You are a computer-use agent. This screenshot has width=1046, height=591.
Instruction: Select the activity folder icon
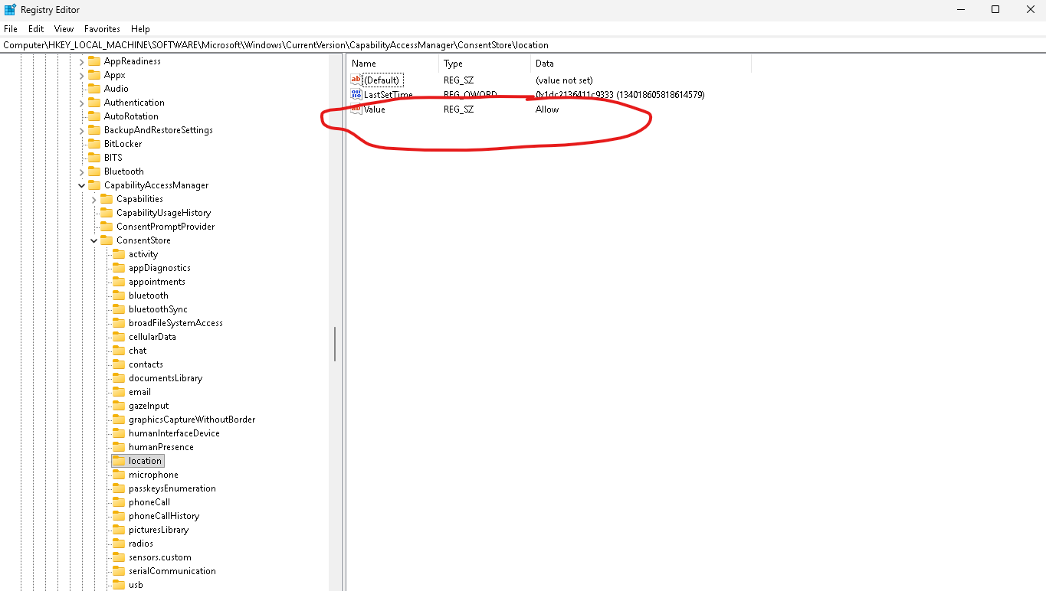[x=119, y=254]
